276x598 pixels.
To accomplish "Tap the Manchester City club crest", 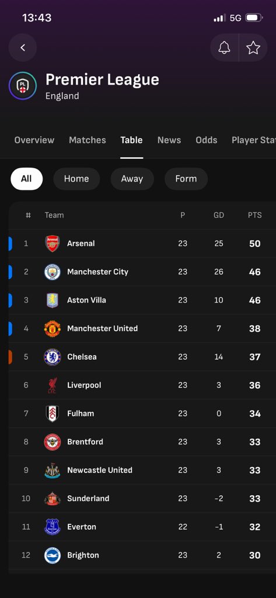I will (53, 272).
